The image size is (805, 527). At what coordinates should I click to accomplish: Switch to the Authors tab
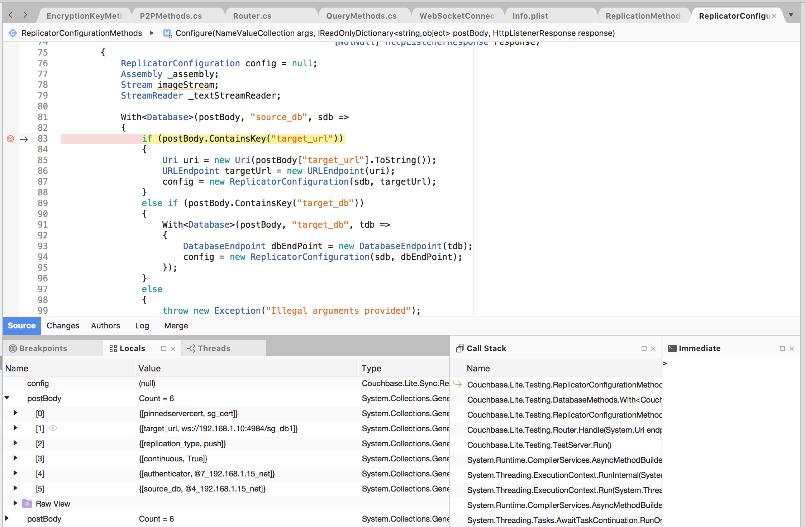tap(105, 326)
